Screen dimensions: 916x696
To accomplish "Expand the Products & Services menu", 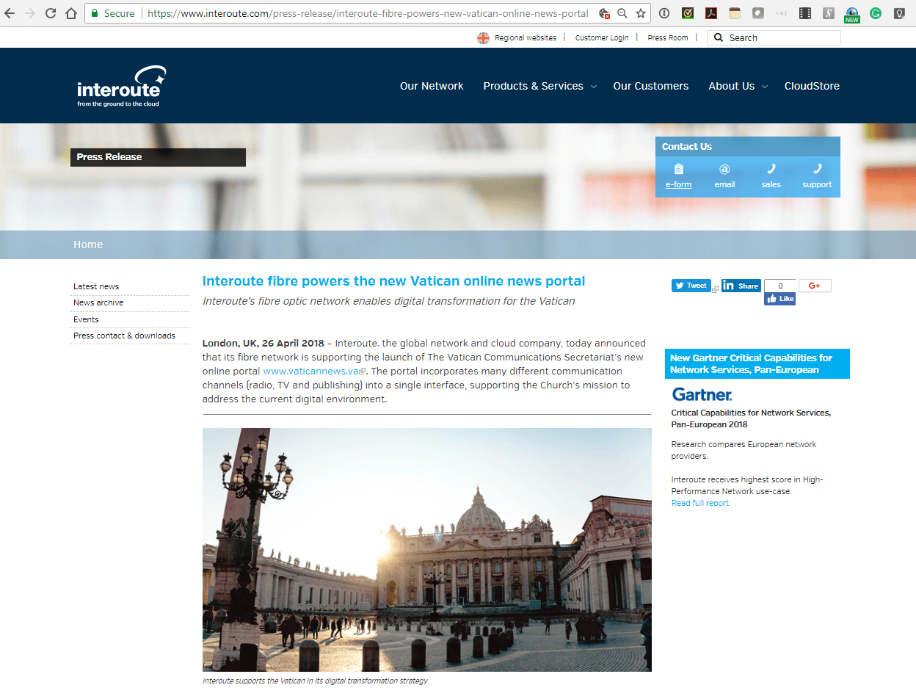I will click(x=534, y=86).
